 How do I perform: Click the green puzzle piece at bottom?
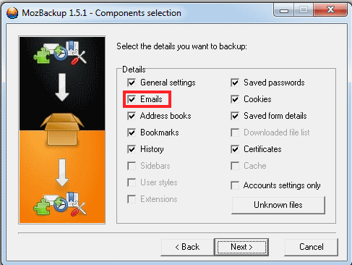[x=42, y=206]
